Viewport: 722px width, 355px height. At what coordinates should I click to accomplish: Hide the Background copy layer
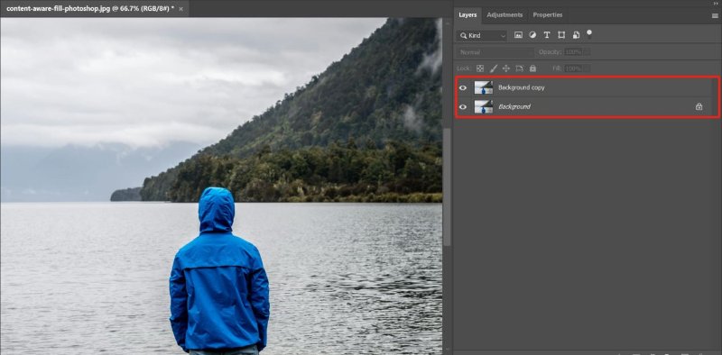pos(463,87)
